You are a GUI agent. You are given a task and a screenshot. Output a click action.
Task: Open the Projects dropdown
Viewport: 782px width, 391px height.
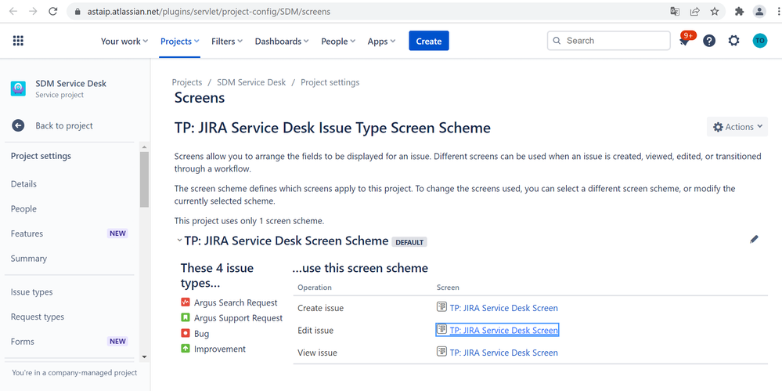tap(179, 41)
